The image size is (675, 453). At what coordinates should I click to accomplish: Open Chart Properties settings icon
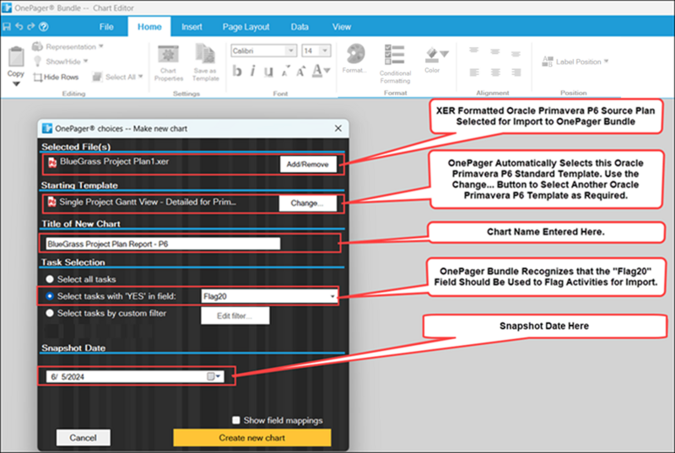(168, 55)
